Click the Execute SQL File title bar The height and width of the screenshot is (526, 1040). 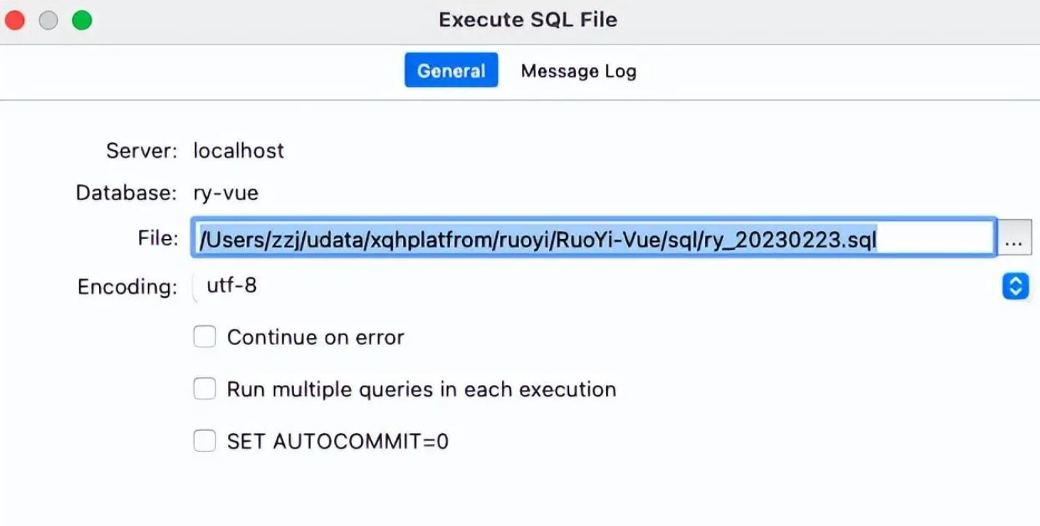528,20
